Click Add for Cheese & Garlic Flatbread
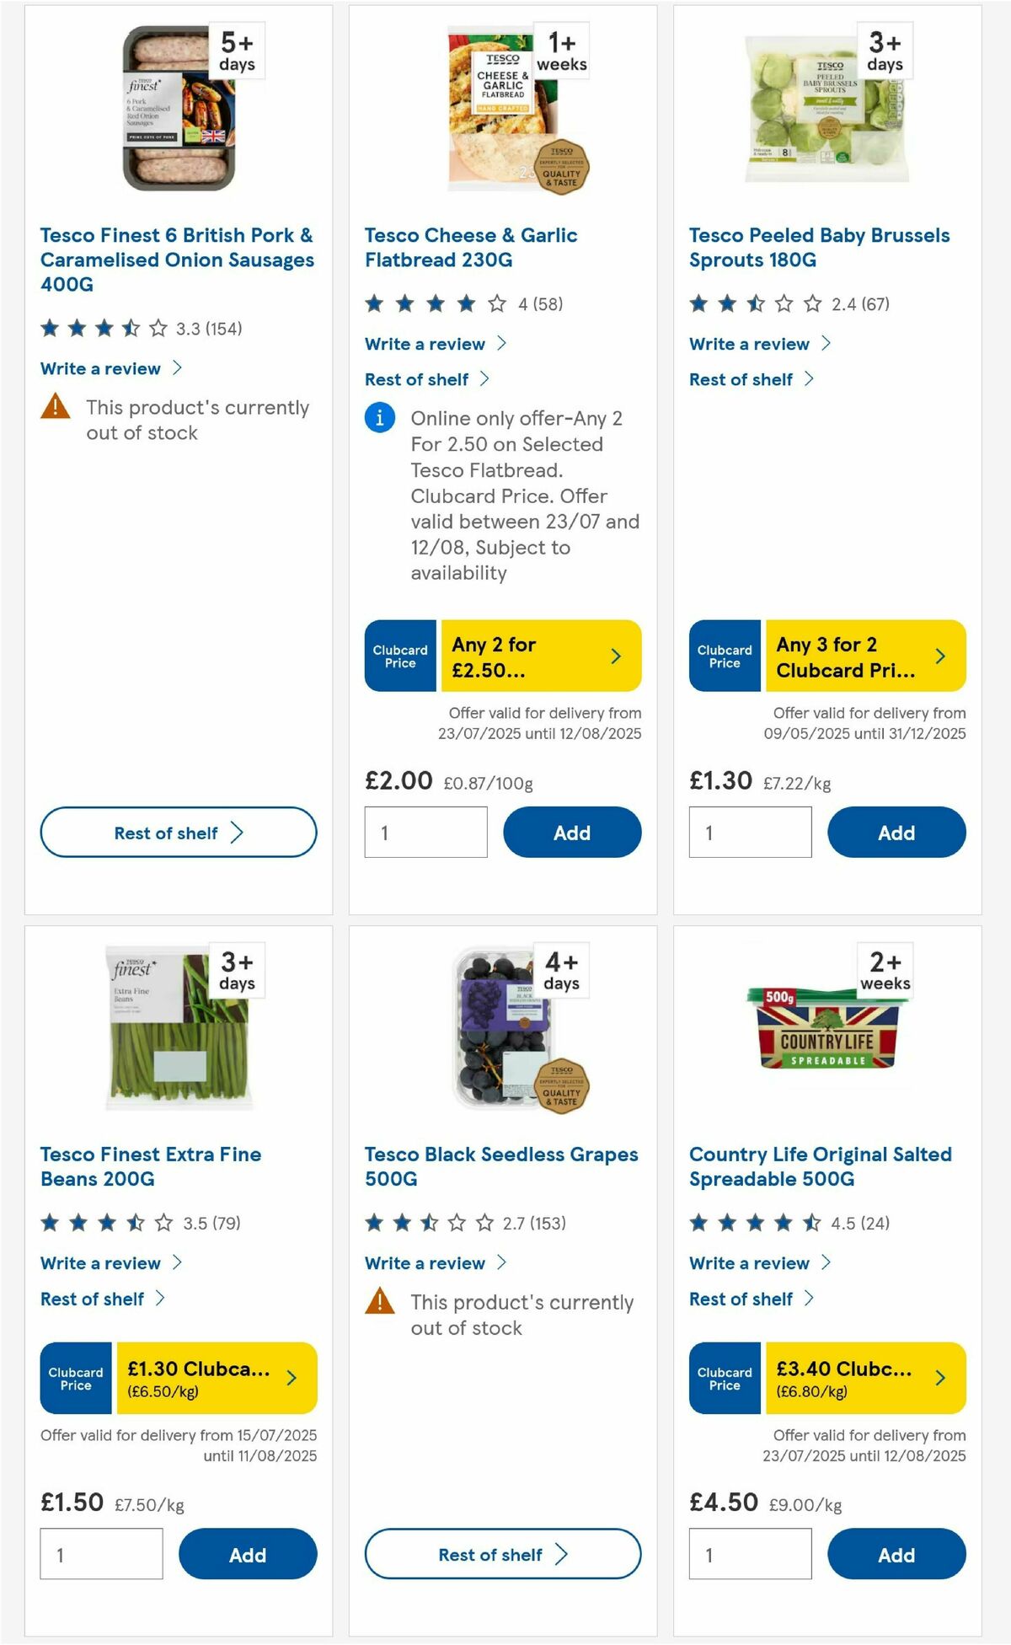The width and height of the screenshot is (1011, 1645). [573, 832]
